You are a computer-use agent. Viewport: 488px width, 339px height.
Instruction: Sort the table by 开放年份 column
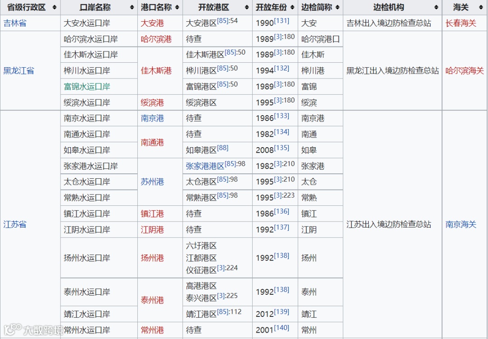point(293,7)
